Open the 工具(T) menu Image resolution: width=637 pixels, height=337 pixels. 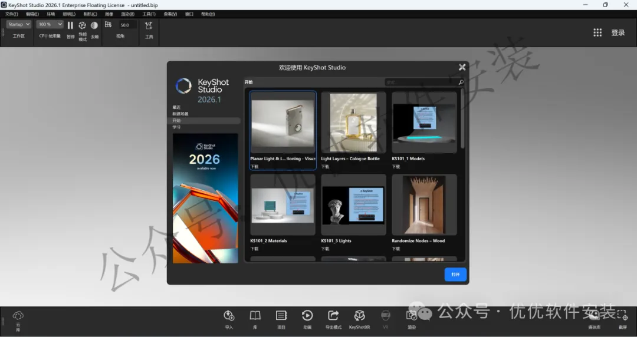149,14
